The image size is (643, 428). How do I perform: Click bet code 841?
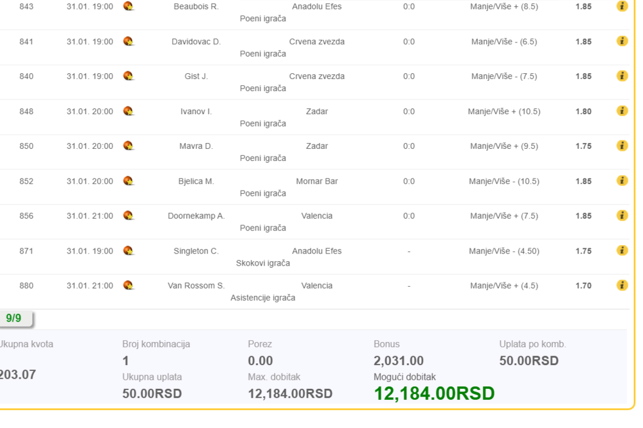[26, 42]
